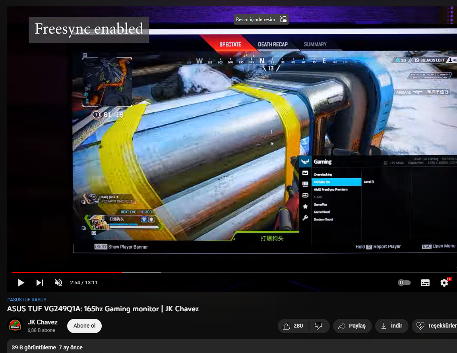The height and width of the screenshot is (353, 457).
Task: Toggle the autoplay switch
Action: pos(404,282)
